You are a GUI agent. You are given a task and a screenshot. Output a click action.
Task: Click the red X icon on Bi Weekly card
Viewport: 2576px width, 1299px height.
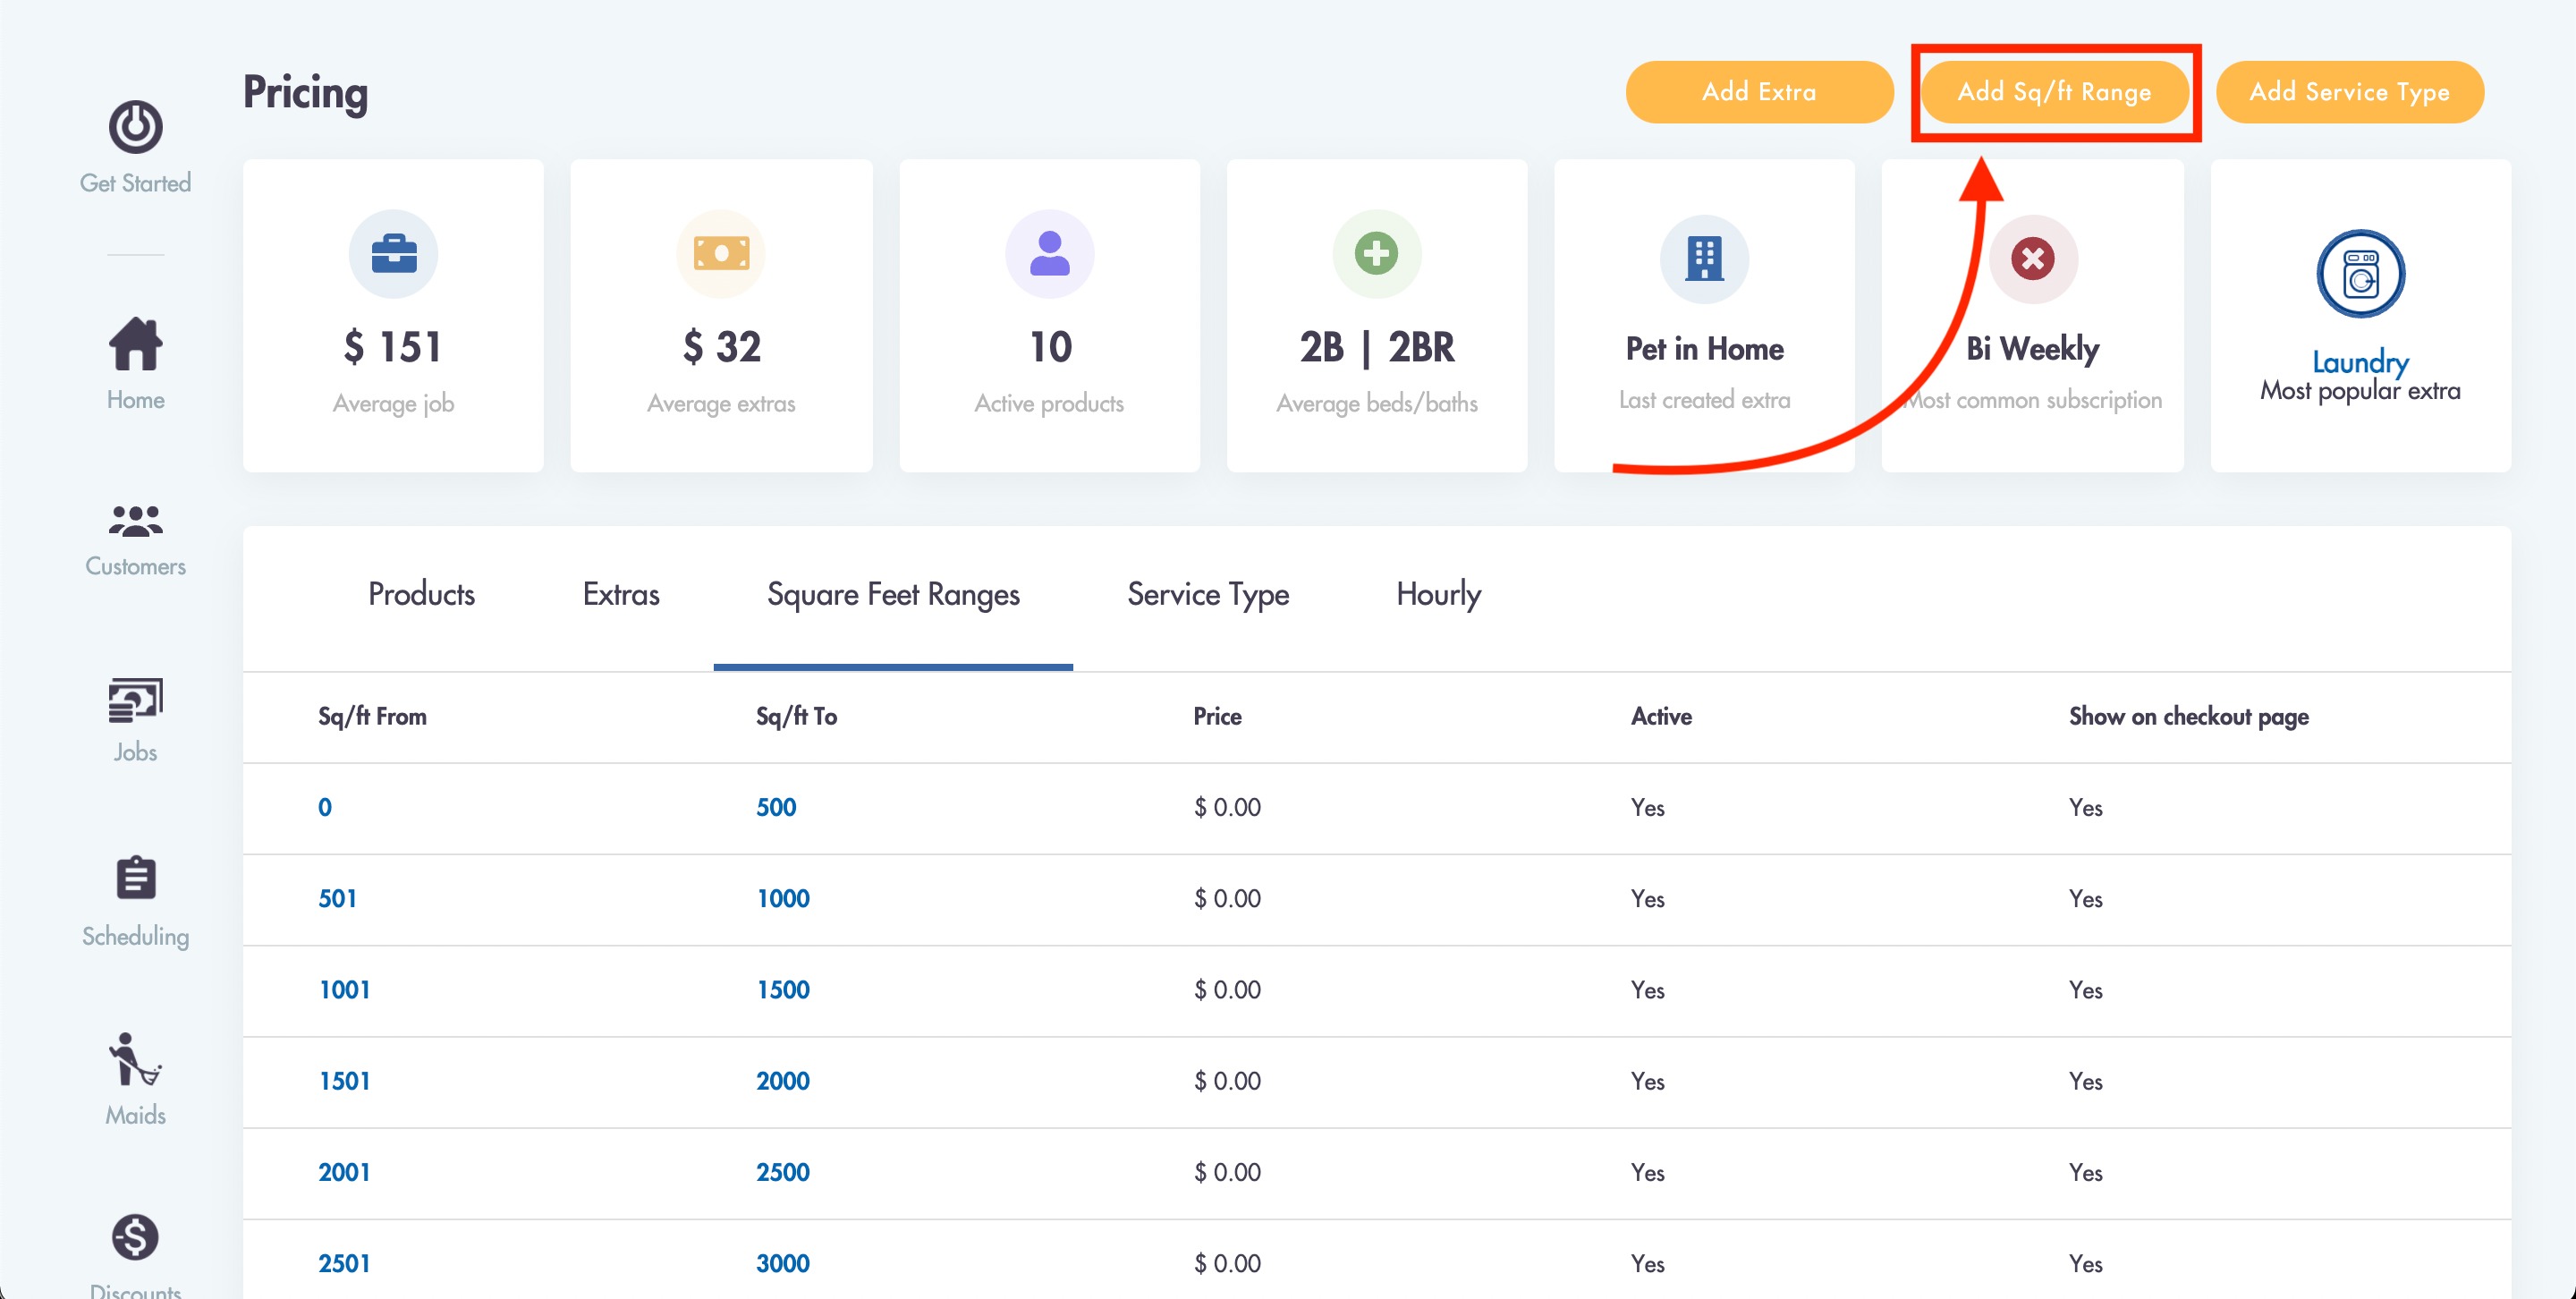(x=2032, y=259)
